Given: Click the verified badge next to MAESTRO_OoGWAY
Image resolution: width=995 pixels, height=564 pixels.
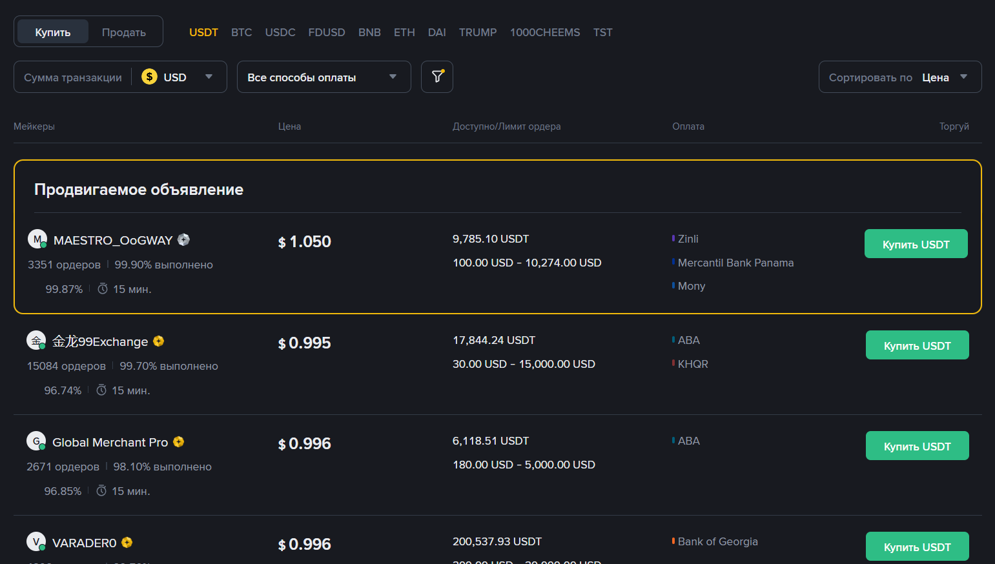Looking at the screenshot, I should click(x=183, y=239).
